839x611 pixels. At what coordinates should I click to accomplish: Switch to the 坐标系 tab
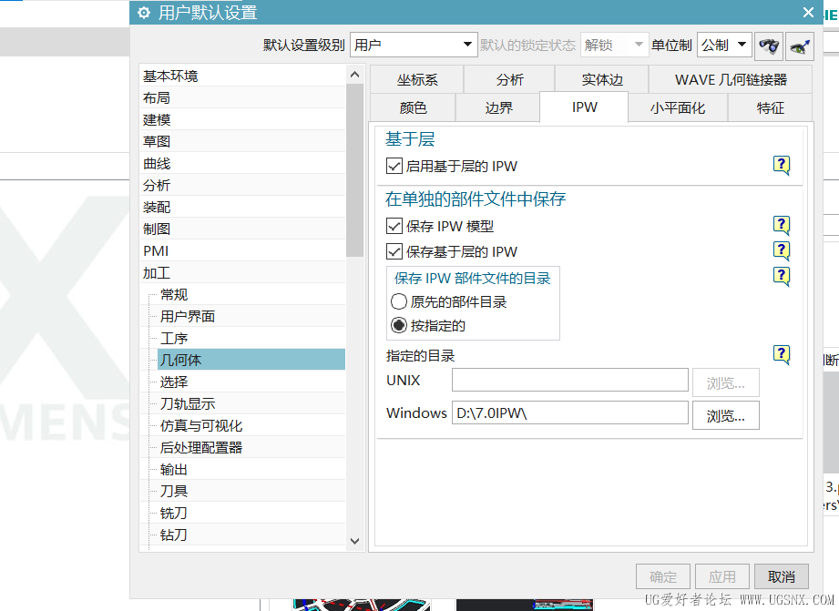point(417,80)
